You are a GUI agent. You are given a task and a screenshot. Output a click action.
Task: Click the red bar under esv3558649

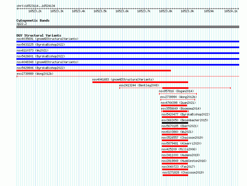175,111
